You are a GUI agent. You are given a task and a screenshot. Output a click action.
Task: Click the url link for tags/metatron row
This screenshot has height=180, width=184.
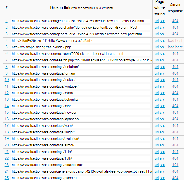156,67
